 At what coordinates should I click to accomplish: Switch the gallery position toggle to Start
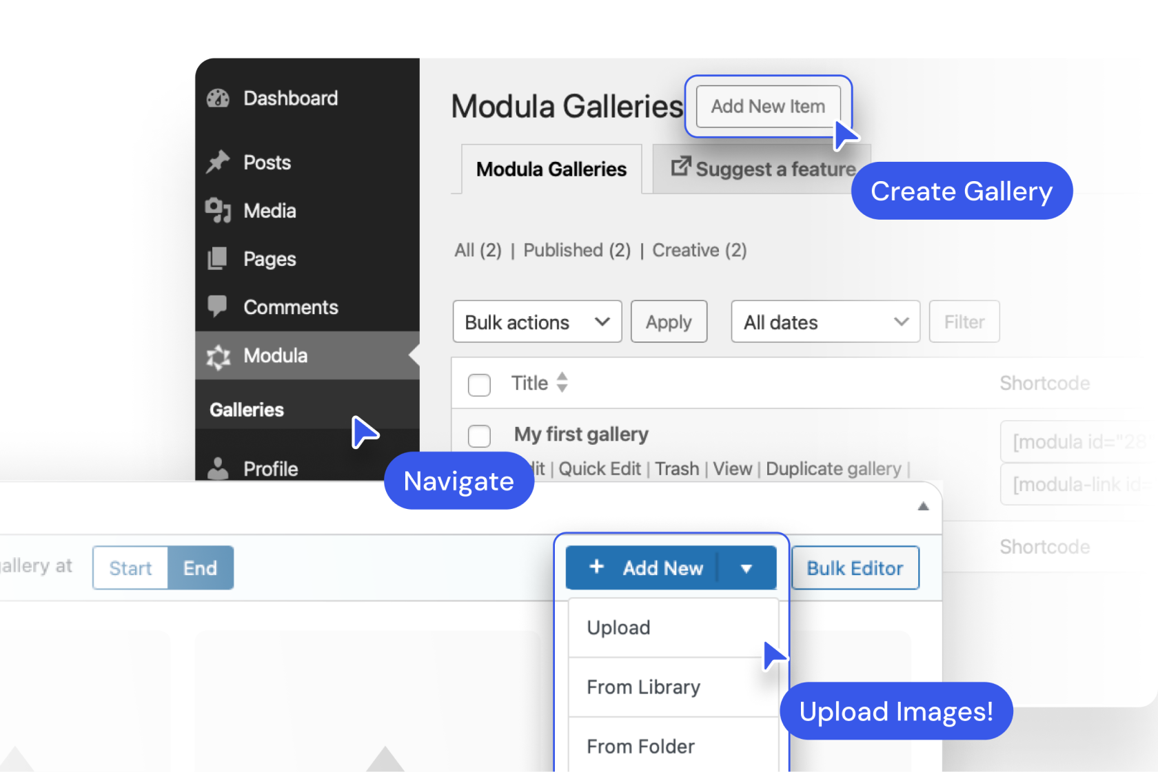click(130, 568)
